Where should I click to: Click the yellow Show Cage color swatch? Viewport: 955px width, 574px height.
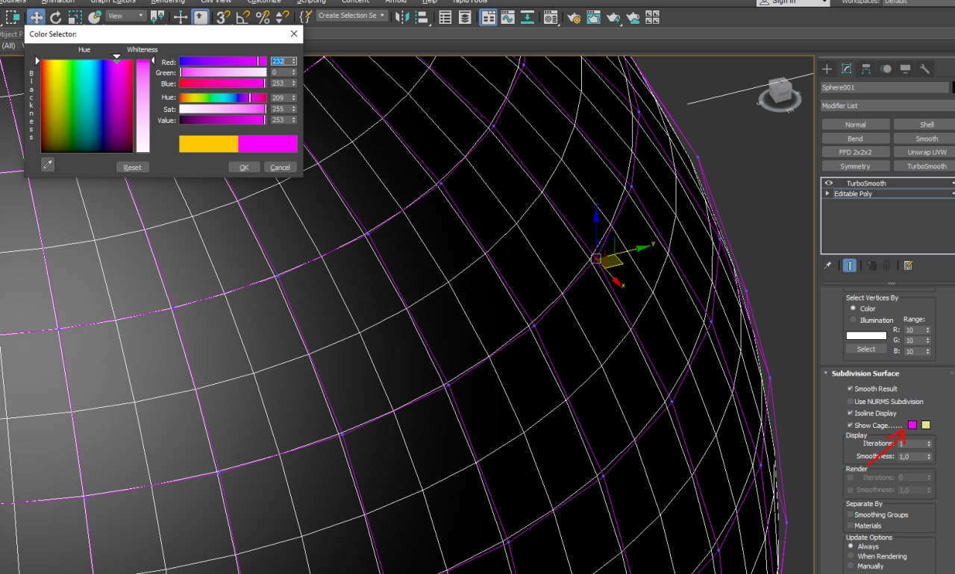click(926, 425)
